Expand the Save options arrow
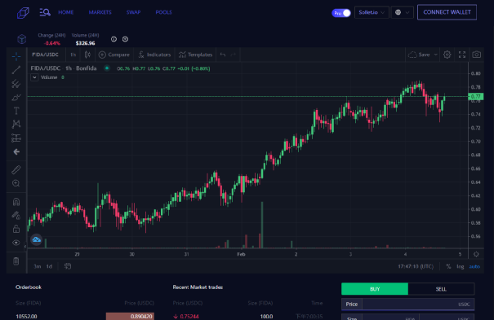The height and width of the screenshot is (320, 494). tap(436, 55)
